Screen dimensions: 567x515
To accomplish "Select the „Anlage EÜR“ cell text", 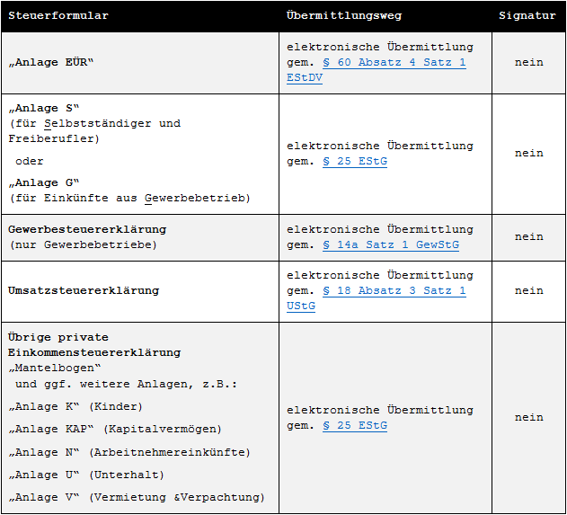I will point(50,63).
